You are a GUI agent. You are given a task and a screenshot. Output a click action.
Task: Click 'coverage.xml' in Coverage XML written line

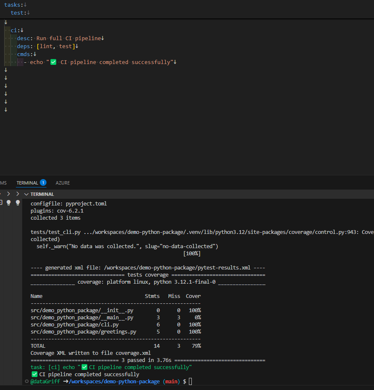133,353
